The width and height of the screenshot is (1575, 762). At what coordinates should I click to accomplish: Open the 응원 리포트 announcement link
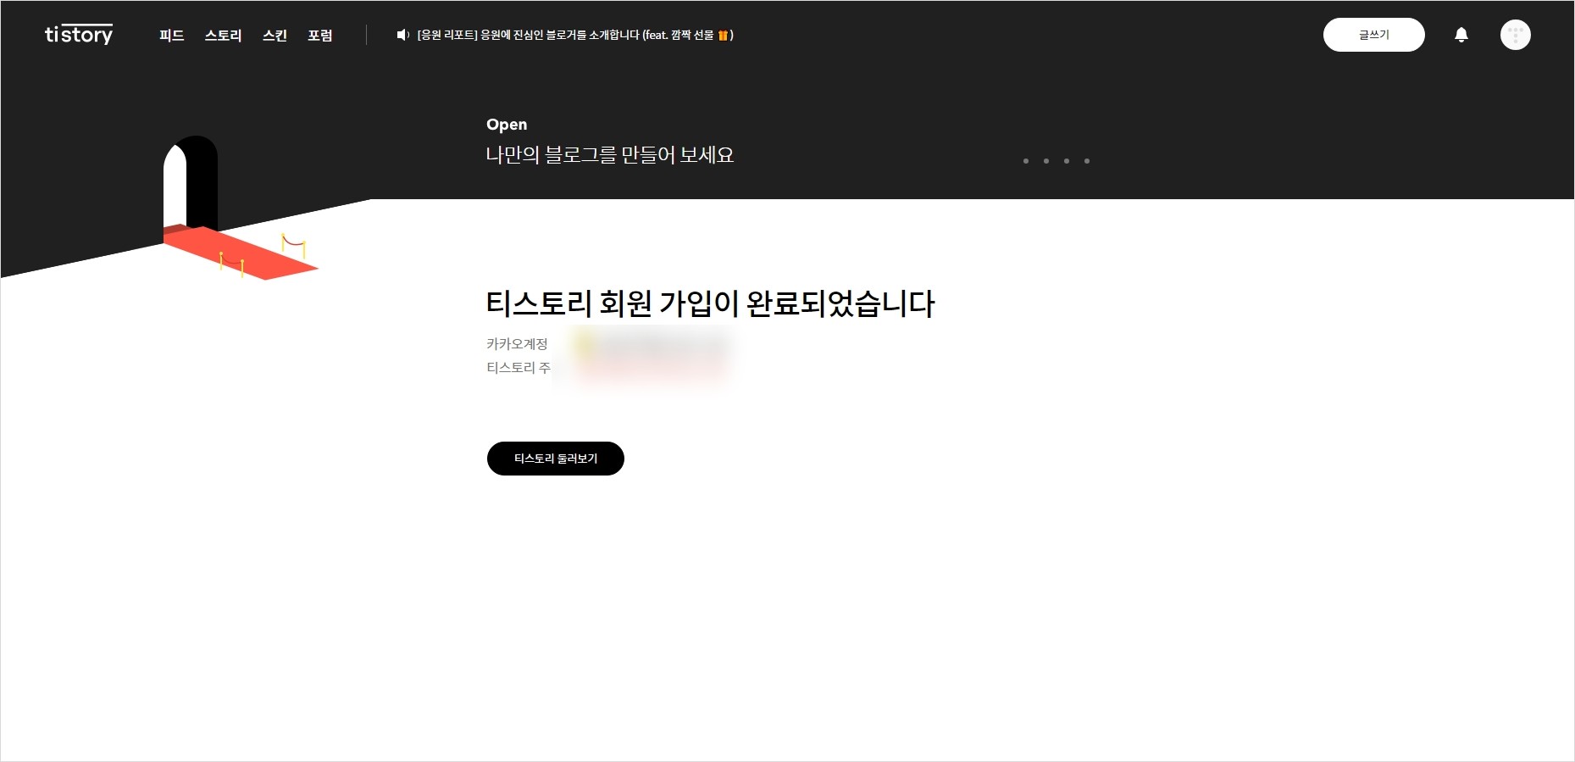pos(574,35)
